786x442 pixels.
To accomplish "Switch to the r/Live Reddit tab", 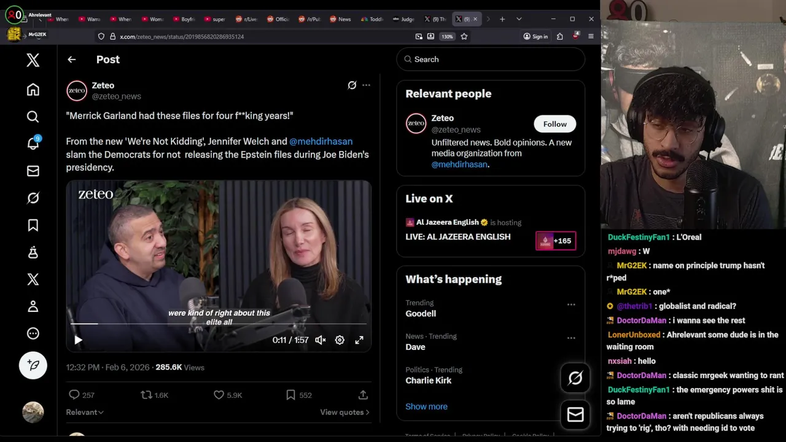I will (x=247, y=19).
